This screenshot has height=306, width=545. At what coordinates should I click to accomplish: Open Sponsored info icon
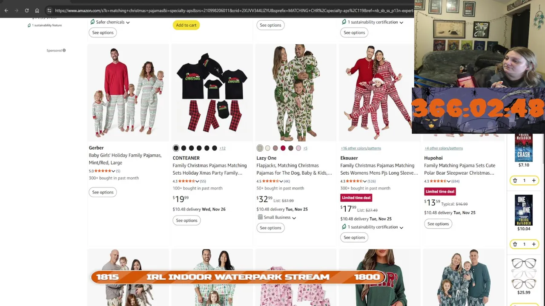pos(64,51)
